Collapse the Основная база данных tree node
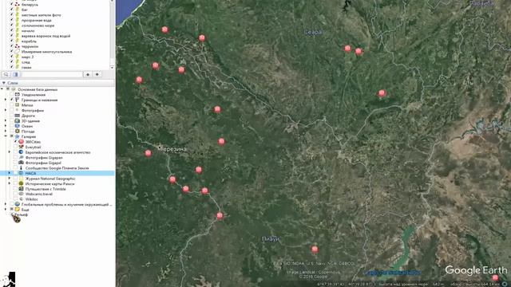Viewport: 511px width, 287px height. [x=2, y=89]
